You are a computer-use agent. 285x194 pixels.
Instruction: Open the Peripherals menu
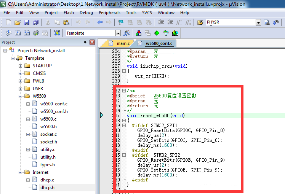[109, 13]
